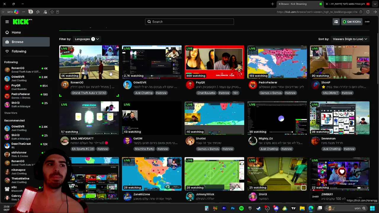Open PsyQR in the Following list

tap(26, 87)
